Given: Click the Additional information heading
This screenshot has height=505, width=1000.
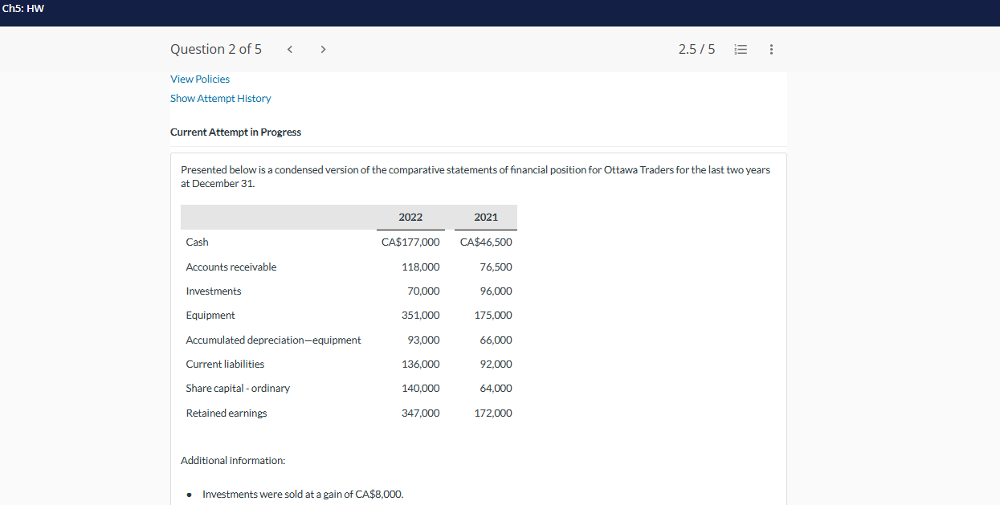Looking at the screenshot, I should click(233, 460).
